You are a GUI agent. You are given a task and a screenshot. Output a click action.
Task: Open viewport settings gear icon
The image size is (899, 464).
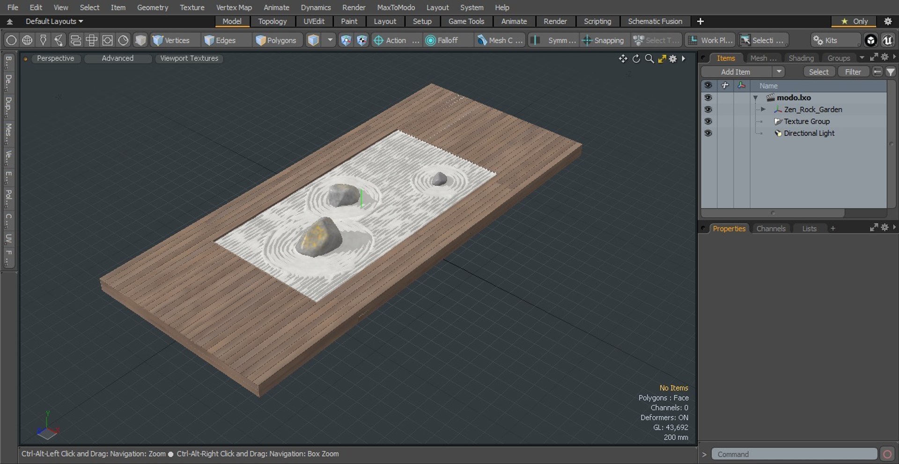[x=673, y=59]
